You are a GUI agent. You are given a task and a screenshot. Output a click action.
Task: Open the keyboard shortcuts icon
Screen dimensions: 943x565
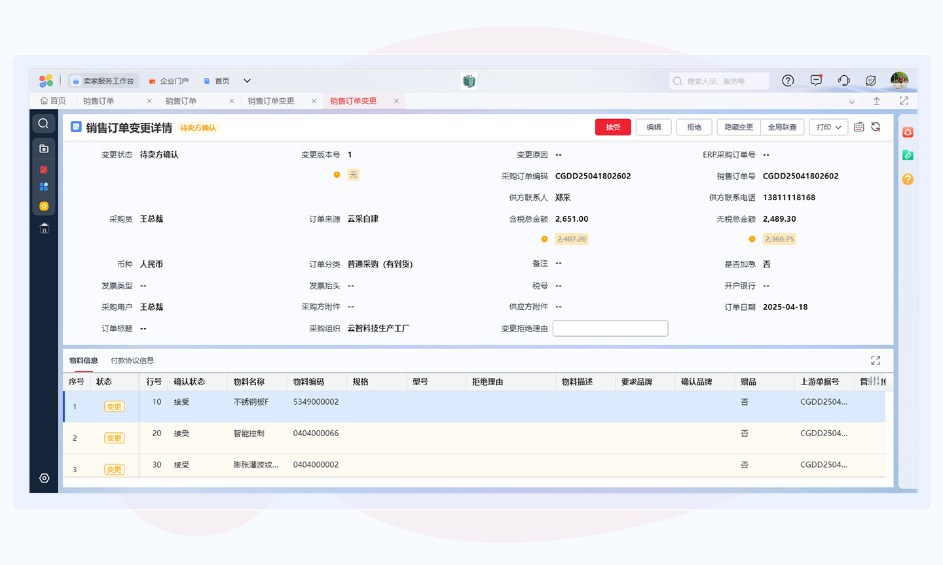pos(859,127)
